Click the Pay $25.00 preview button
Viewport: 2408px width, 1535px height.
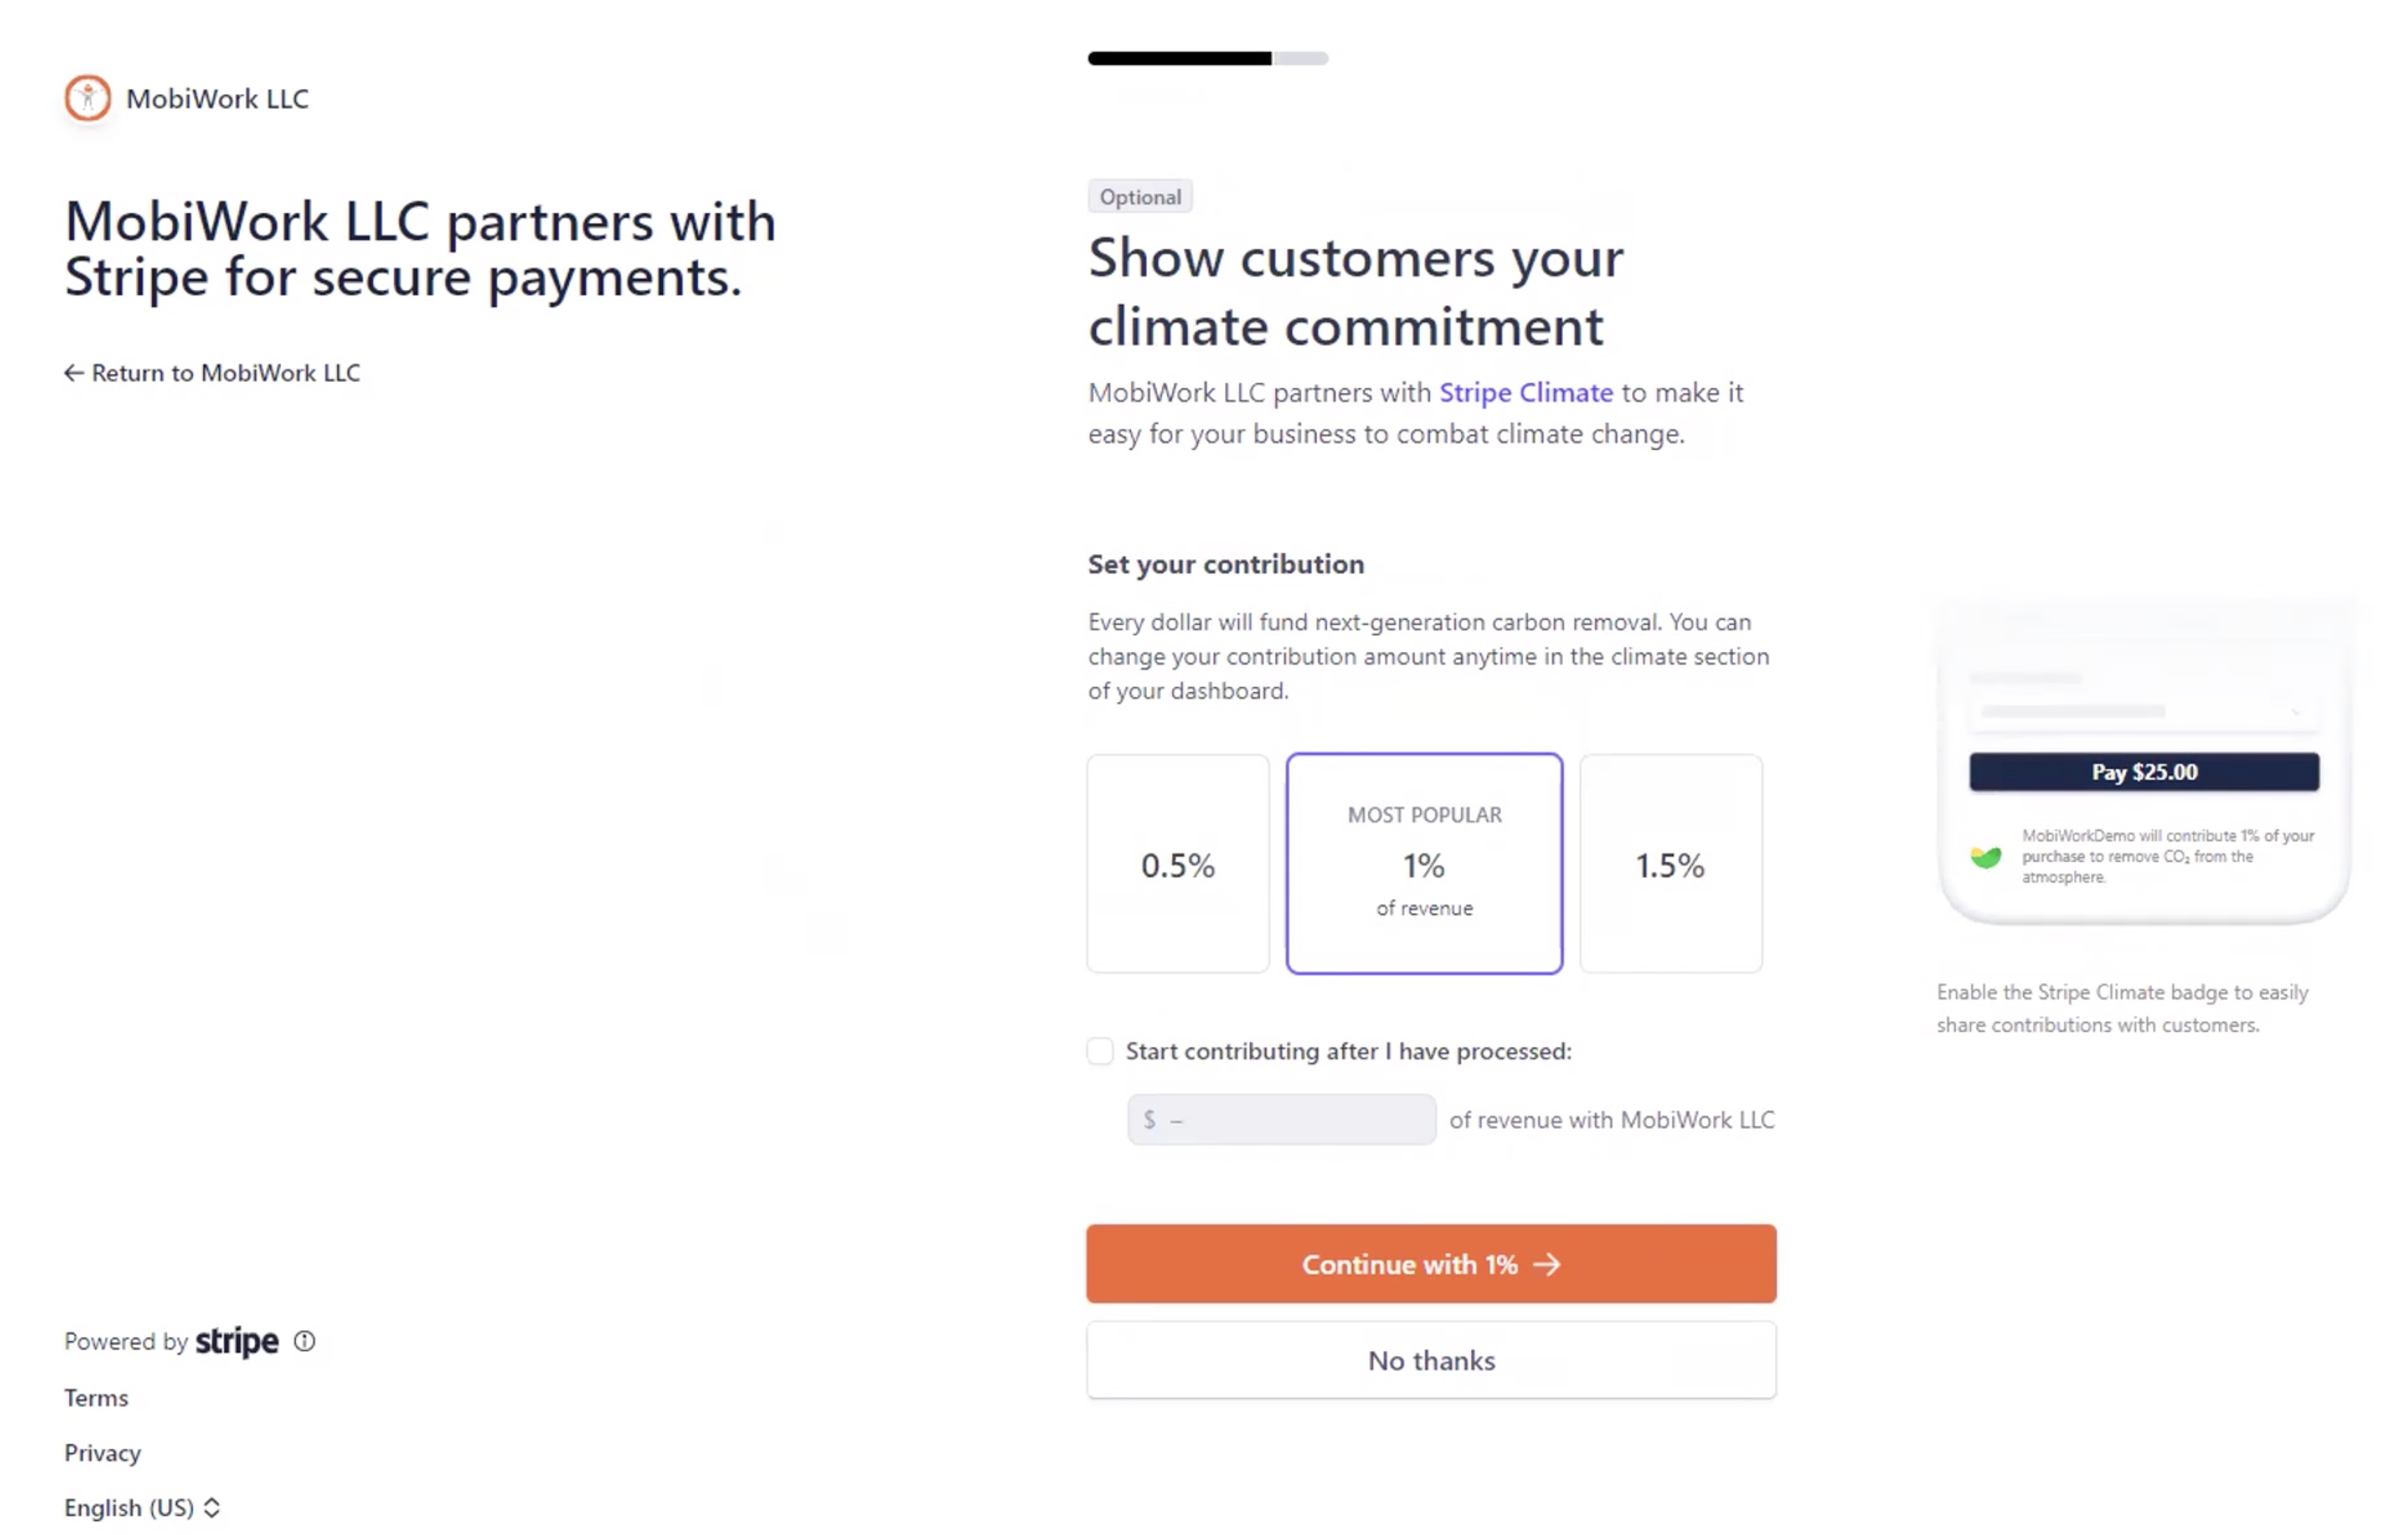[2143, 772]
